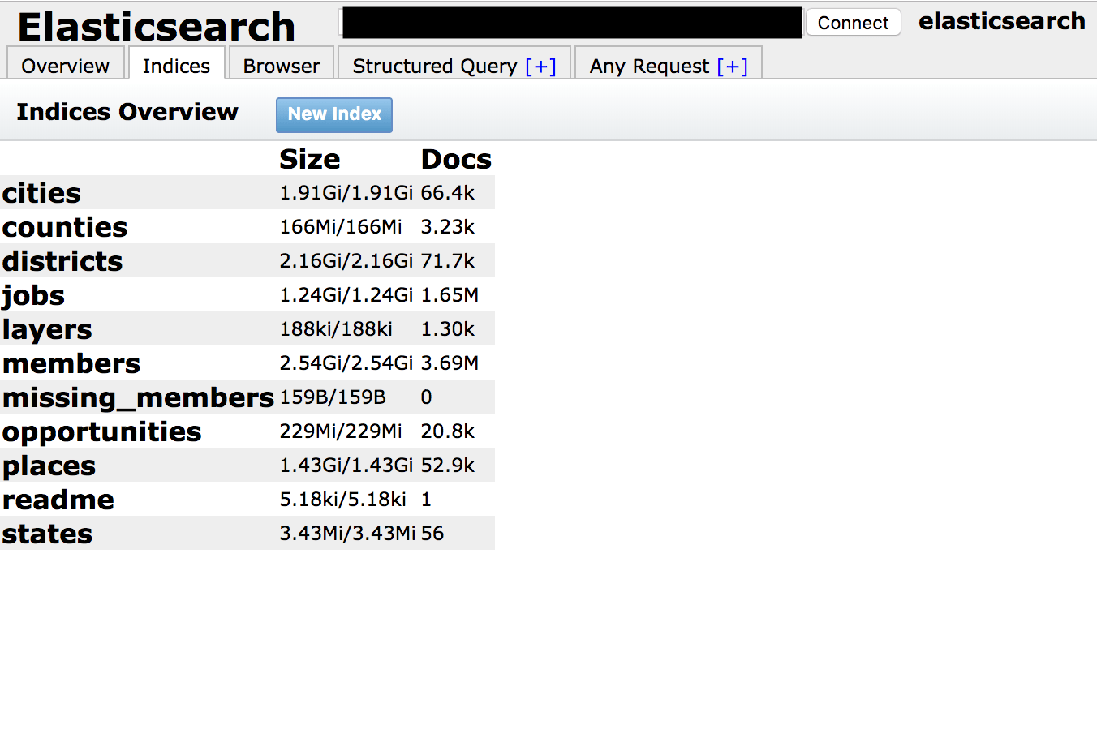Click size value 1.24Gi/1.24Gi for jobs

(x=346, y=295)
